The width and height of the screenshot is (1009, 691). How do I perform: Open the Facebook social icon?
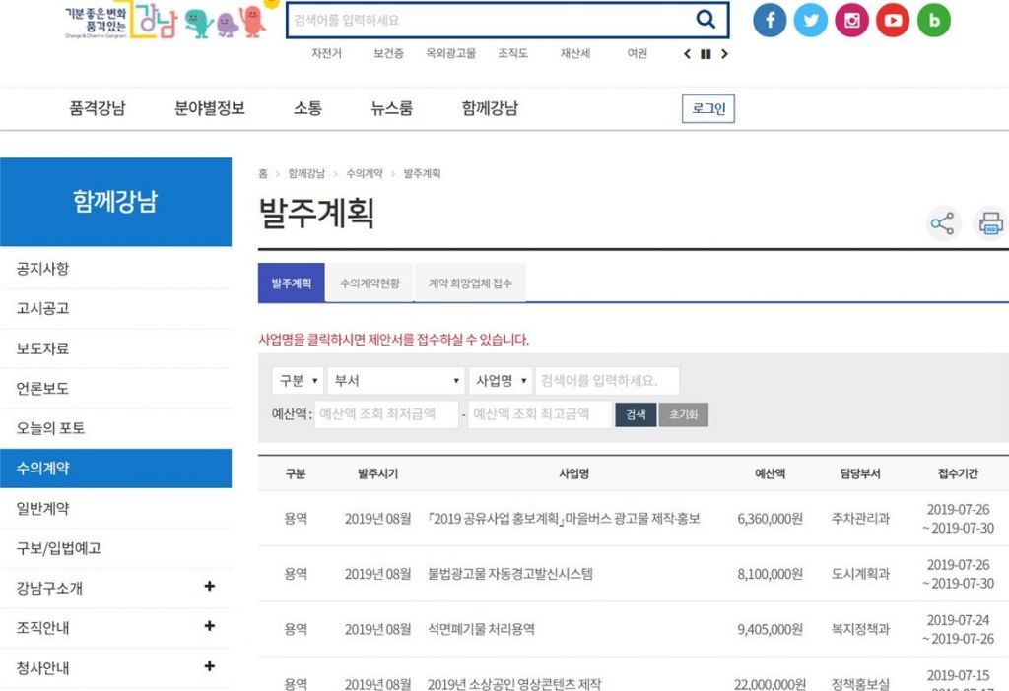tap(770, 21)
